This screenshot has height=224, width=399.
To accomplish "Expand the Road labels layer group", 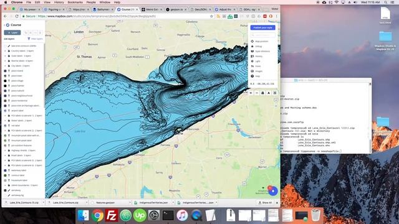I will [6, 156].
